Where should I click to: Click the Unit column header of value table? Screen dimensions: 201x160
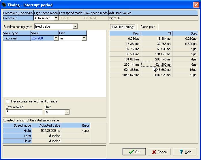tap(73, 33)
